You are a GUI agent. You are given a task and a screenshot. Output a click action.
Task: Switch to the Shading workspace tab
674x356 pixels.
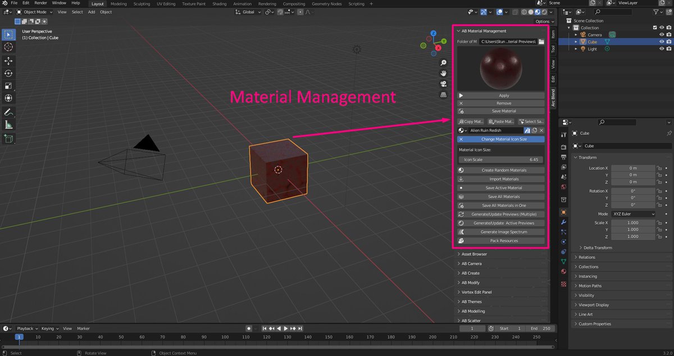pos(220,3)
